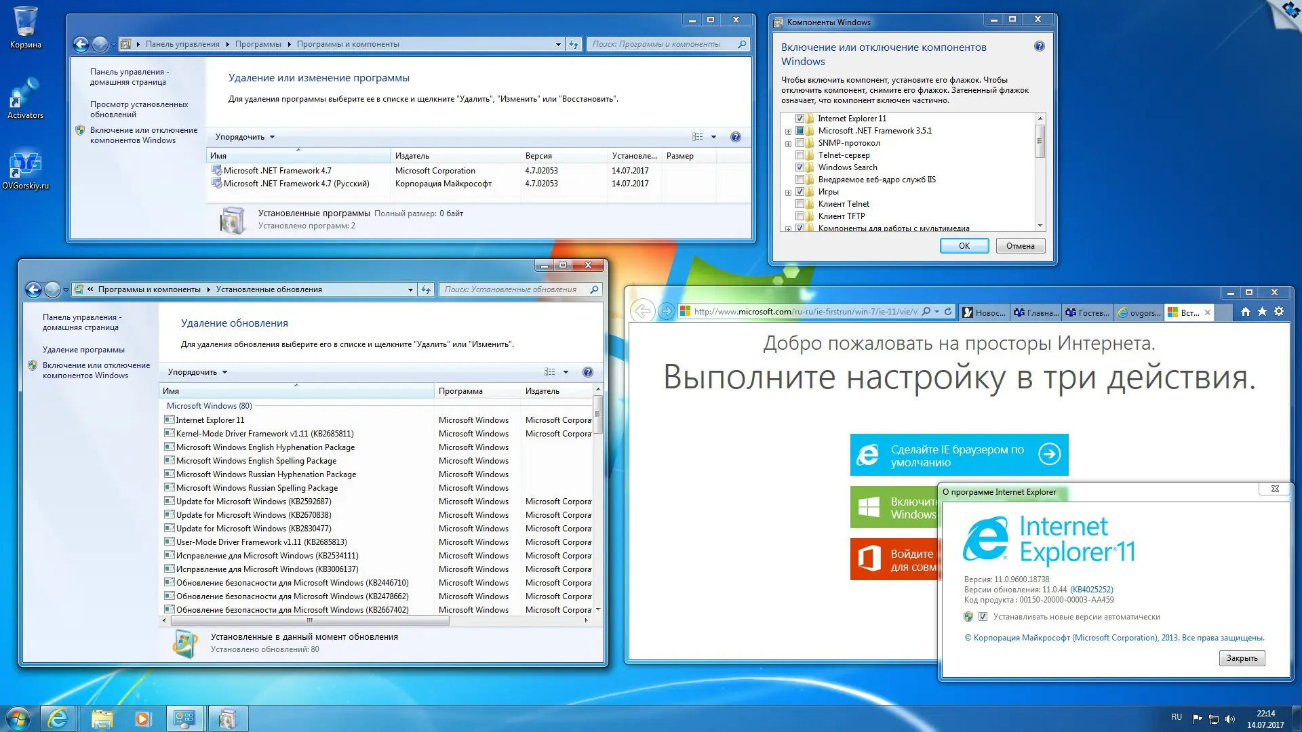The width and height of the screenshot is (1302, 732).
Task: Click the IE Refresh button icon
Action: [948, 312]
